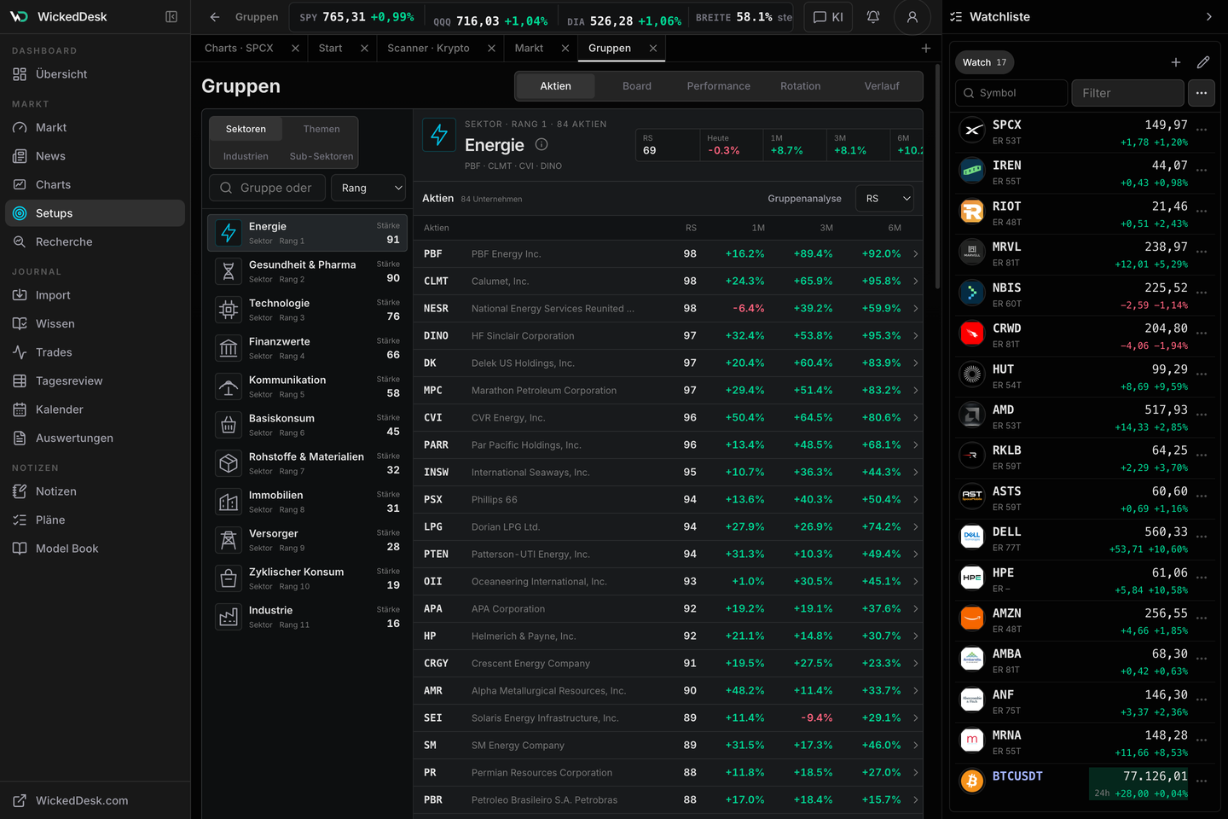Screen dimensions: 1228x819
Task: Go back with the arrow icon
Action: click(215, 17)
